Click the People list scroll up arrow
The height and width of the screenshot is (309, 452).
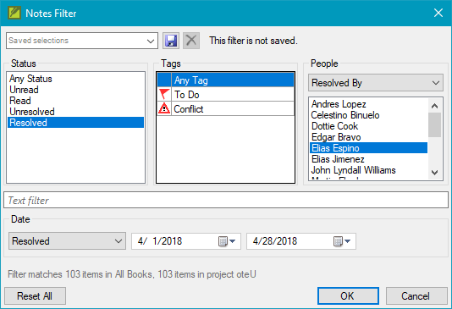[435, 106]
